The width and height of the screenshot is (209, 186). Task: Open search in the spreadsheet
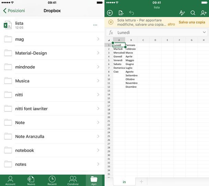(x=193, y=13)
